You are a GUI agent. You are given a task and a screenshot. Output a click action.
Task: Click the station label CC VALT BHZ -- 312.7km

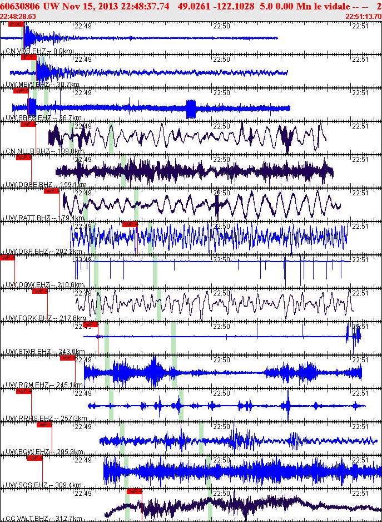(44, 519)
